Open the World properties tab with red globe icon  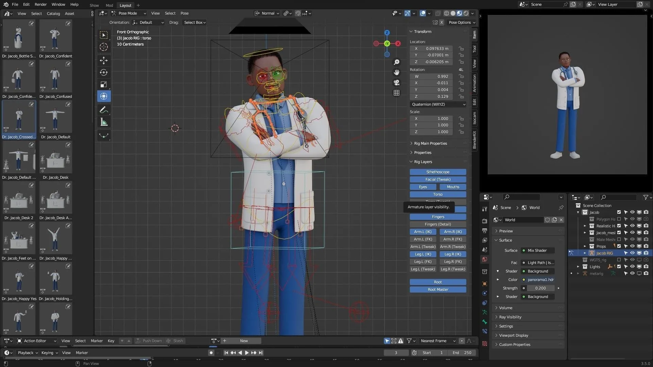[x=484, y=259]
